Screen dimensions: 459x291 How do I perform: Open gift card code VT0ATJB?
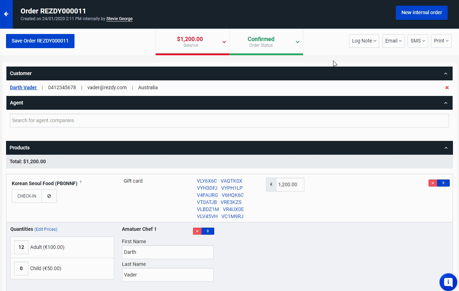tap(207, 202)
